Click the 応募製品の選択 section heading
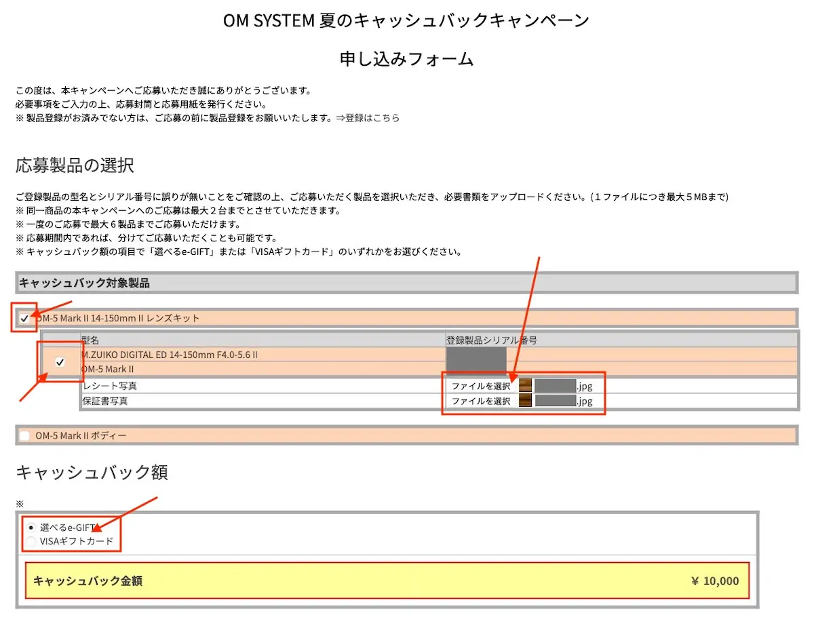814x619 pixels. pos(75,165)
